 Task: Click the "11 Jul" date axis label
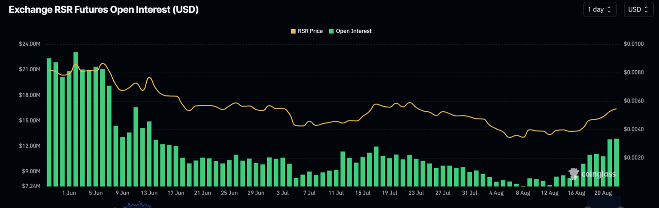click(336, 193)
